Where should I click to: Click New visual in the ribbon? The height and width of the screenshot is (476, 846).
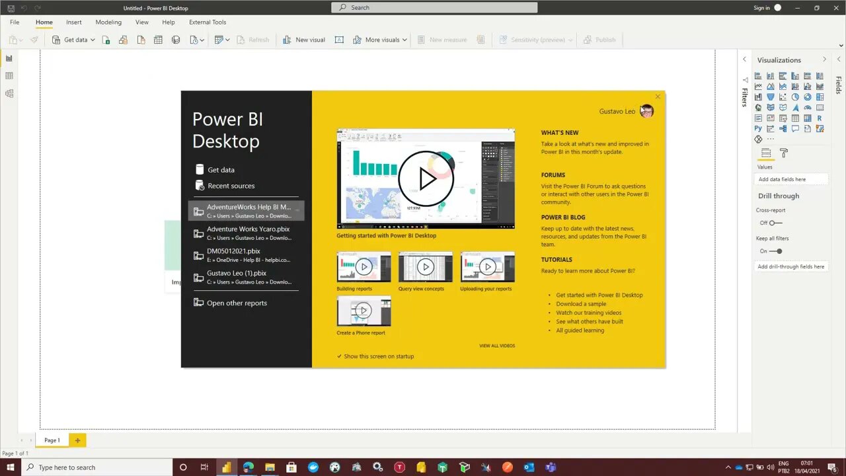304,40
